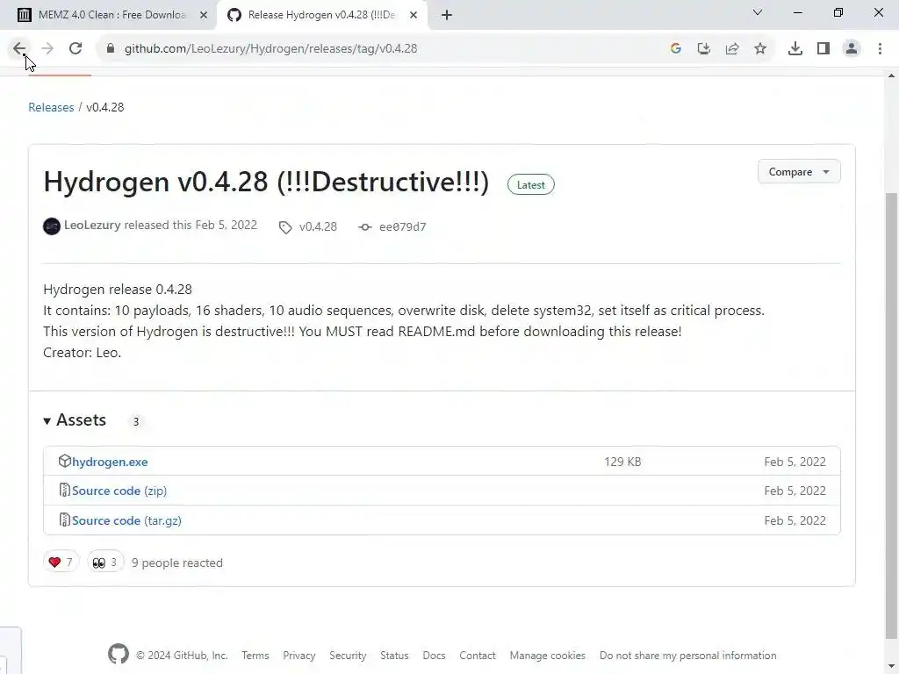Click the Assets count badge 3

pyautogui.click(x=136, y=422)
